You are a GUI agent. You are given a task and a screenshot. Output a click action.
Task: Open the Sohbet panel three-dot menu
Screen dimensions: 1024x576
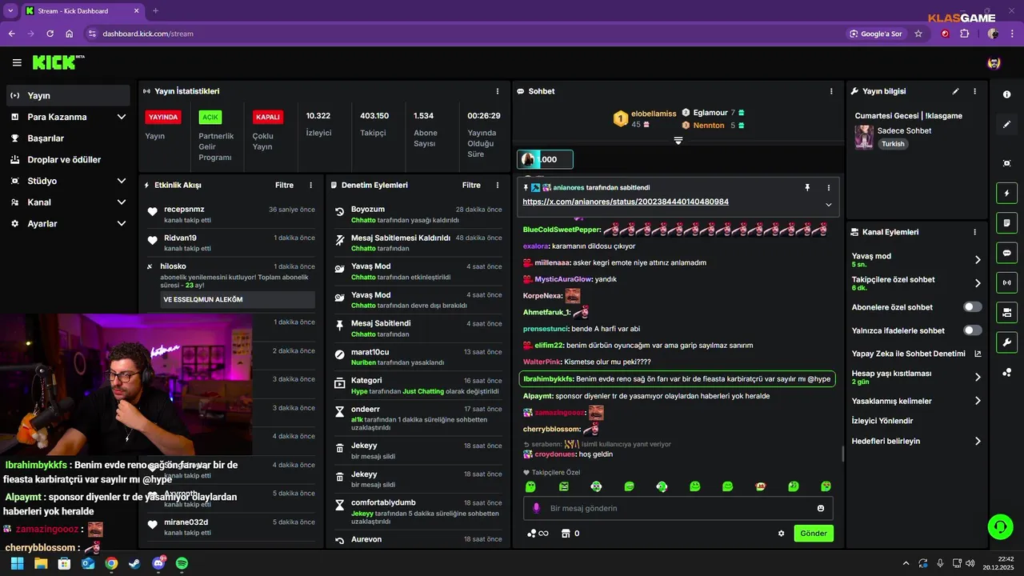(831, 91)
